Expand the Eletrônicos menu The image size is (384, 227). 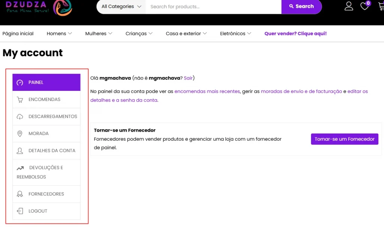point(235,34)
